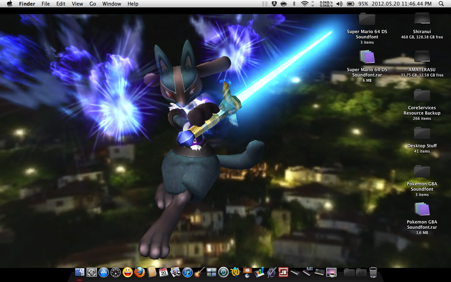Open the Bluetooth status menu

294,4
